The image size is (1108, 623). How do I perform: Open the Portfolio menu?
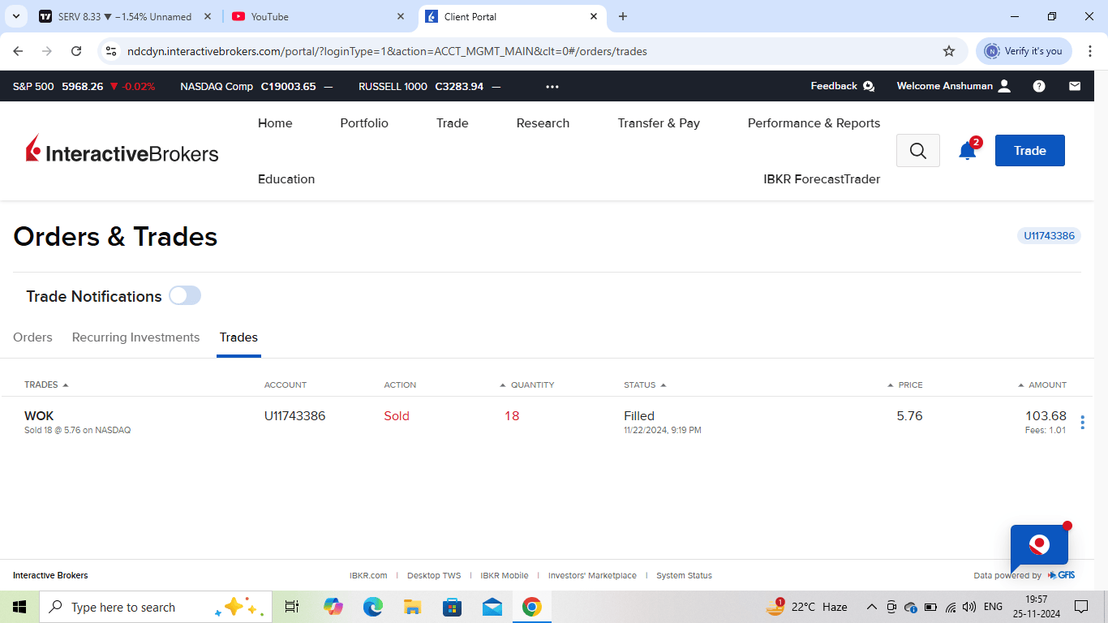364,123
